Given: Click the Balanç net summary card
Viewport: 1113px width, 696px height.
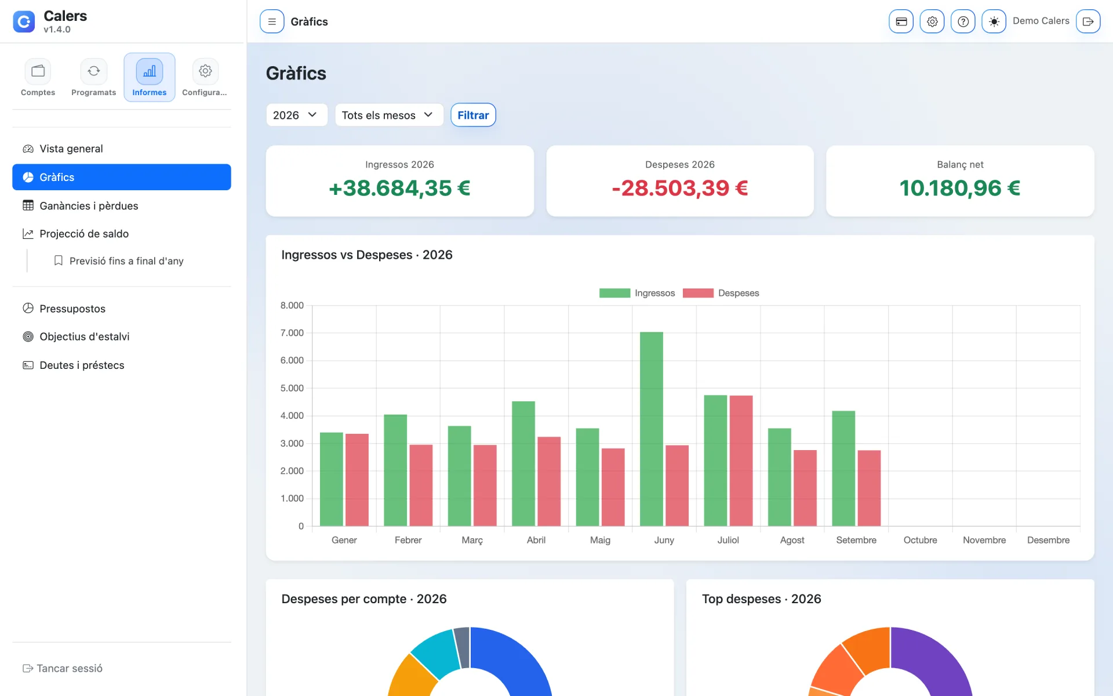Looking at the screenshot, I should (960, 181).
